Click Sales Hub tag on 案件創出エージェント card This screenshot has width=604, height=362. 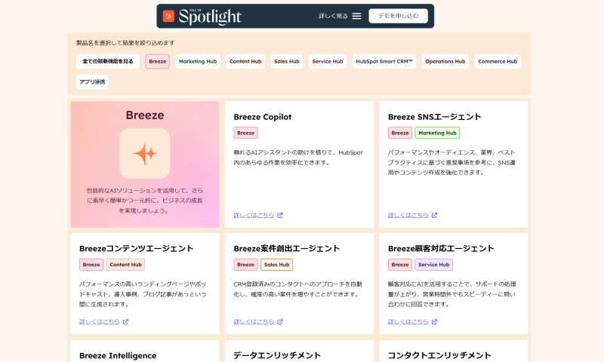(x=276, y=265)
